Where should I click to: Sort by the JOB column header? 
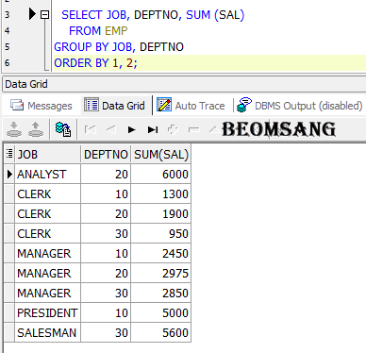pyautogui.click(x=47, y=154)
